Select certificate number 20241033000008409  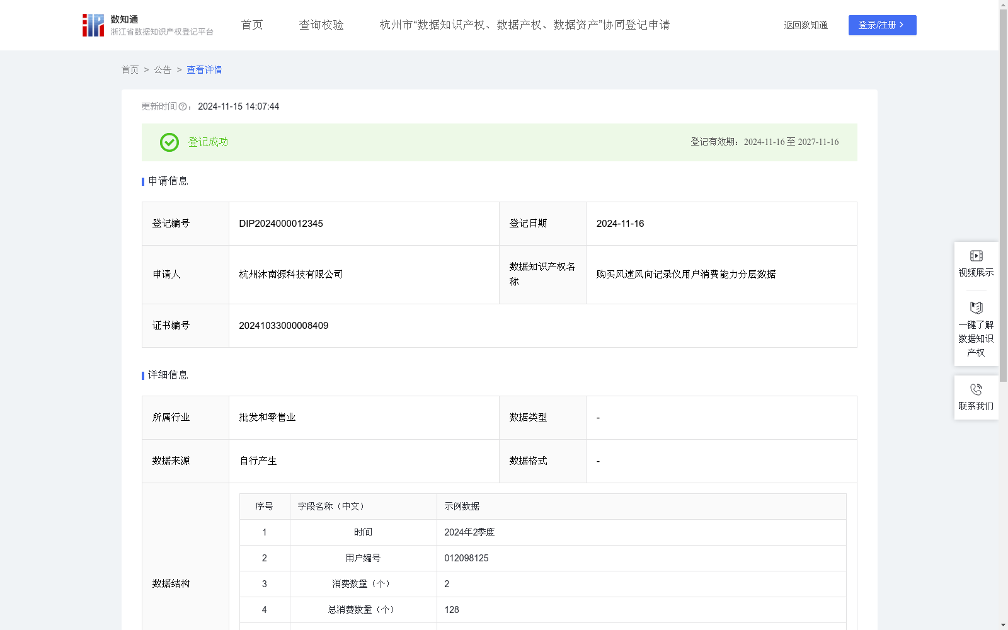pyautogui.click(x=283, y=326)
